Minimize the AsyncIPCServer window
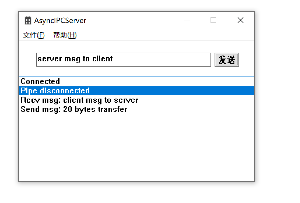The width and height of the screenshot is (300, 203). click(187, 20)
